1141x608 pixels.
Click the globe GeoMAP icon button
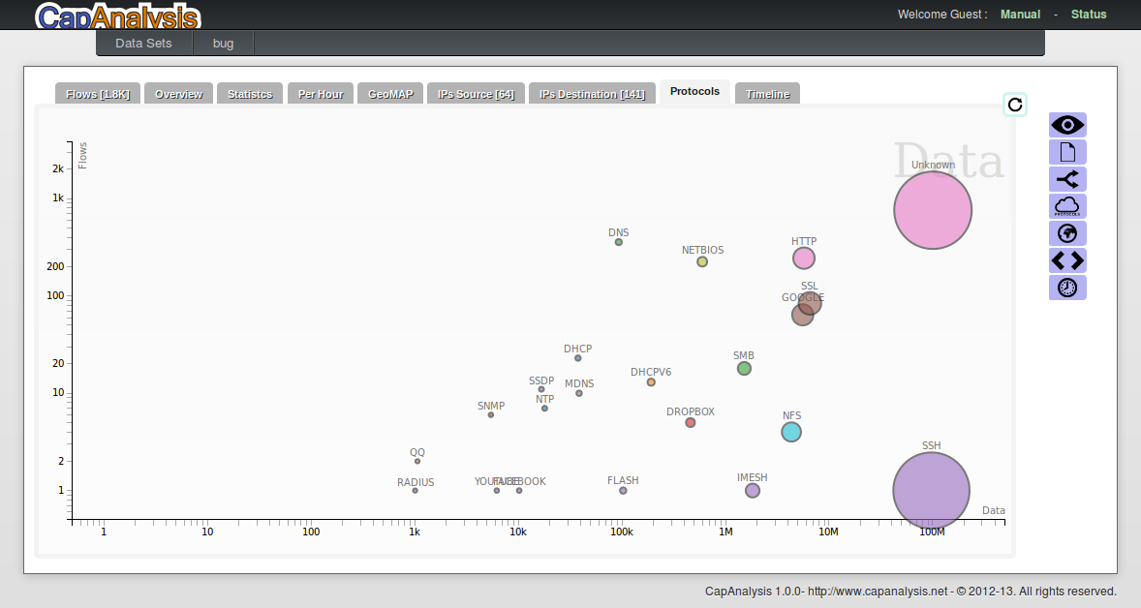pyautogui.click(x=1067, y=233)
